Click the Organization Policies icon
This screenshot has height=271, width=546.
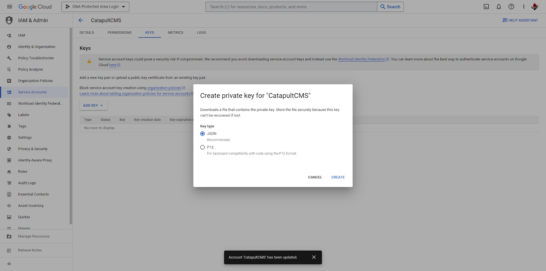click(x=9, y=81)
